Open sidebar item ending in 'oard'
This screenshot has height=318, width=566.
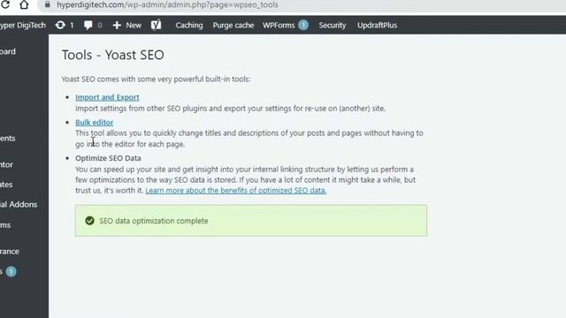pyautogui.click(x=8, y=51)
